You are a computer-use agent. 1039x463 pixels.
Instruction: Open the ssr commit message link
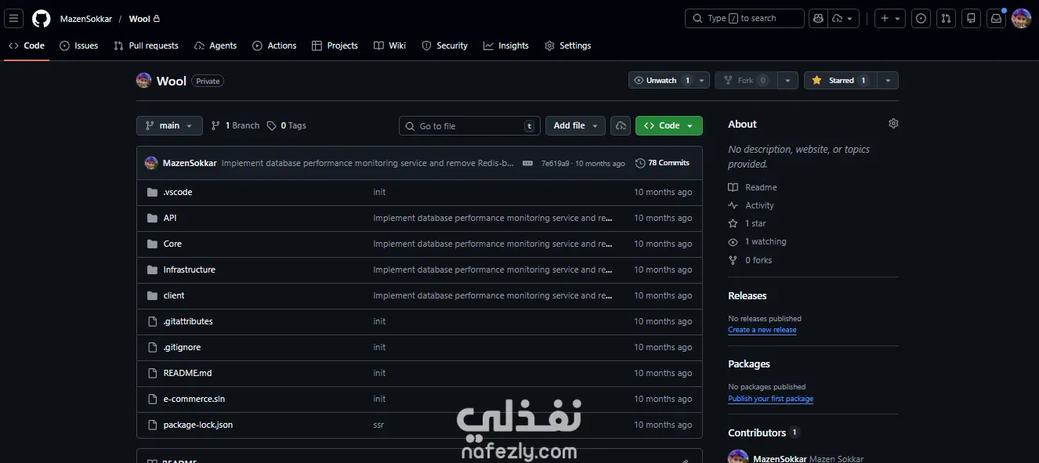click(x=378, y=425)
